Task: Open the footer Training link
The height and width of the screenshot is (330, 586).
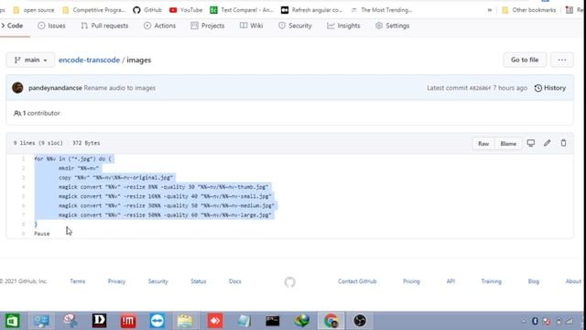Action: pos(491,281)
